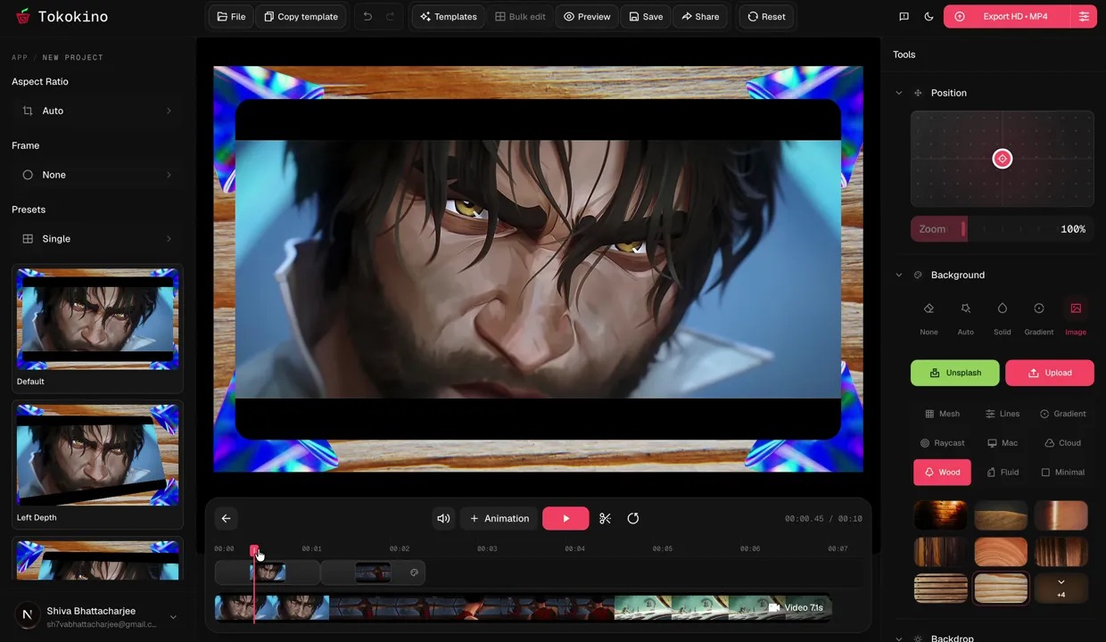Click the redo arrow icon
This screenshot has height=642, width=1106.
click(390, 16)
